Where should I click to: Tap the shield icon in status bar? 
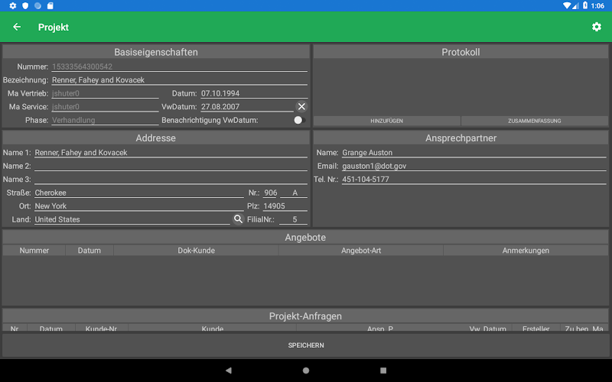25,5
